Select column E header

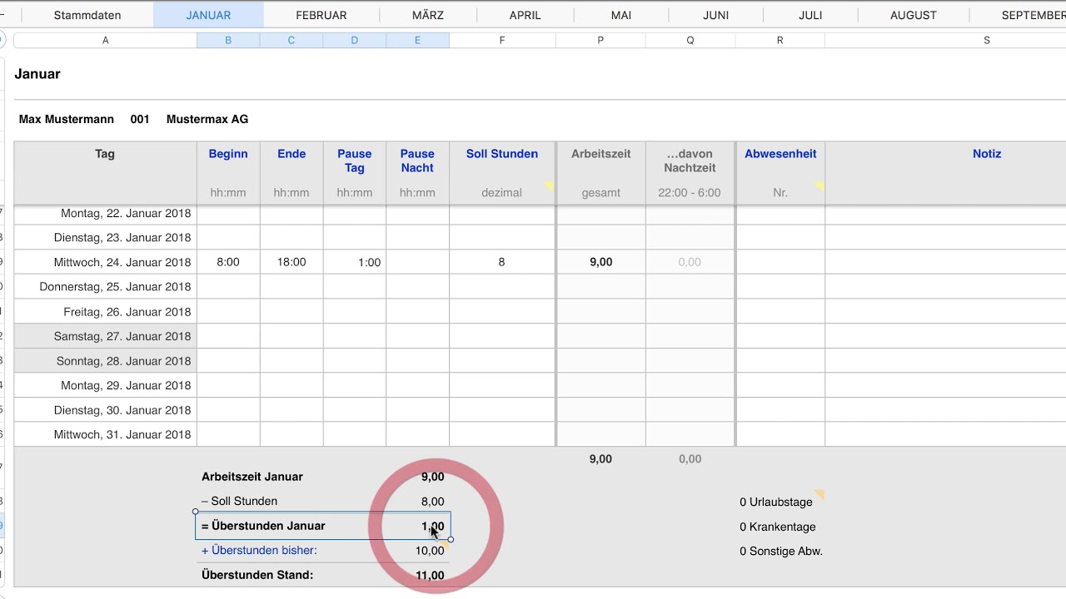tap(417, 40)
